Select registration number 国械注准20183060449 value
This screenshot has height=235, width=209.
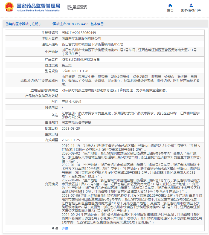tap(79, 33)
